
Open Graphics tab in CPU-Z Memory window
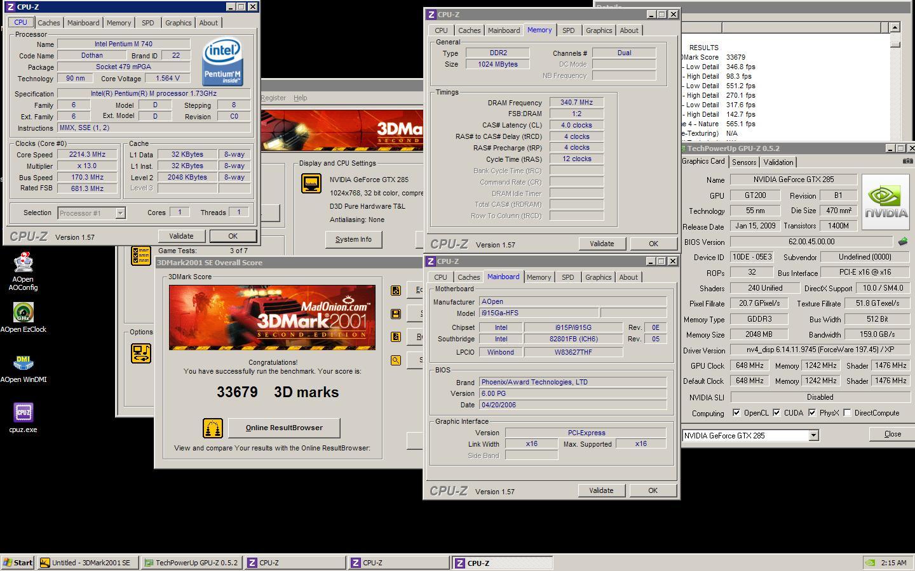tap(599, 30)
